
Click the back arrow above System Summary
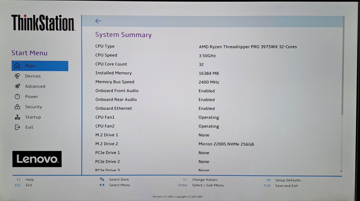pos(98,21)
